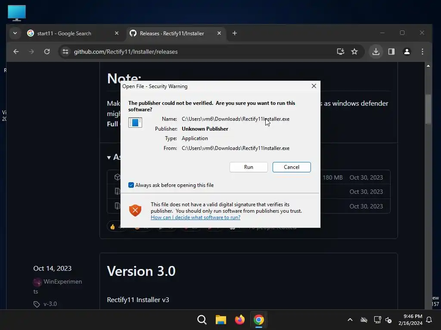Screen dimensions: 441x330
Task: Click the Version 3.0 release heading
Action: [x=141, y=271]
